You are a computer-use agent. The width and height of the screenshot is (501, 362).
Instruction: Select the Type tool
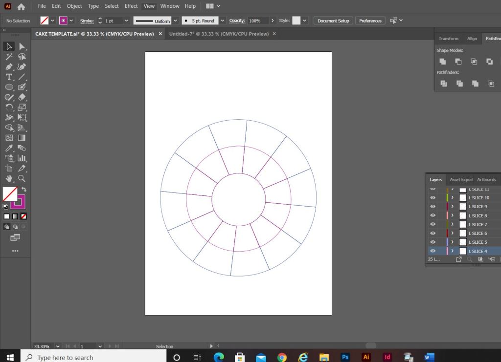9,77
